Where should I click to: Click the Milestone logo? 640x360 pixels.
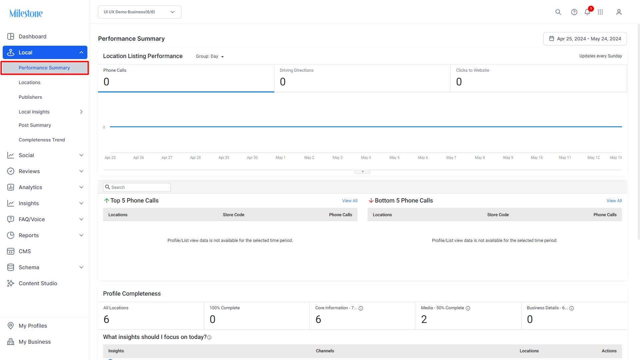(x=26, y=13)
